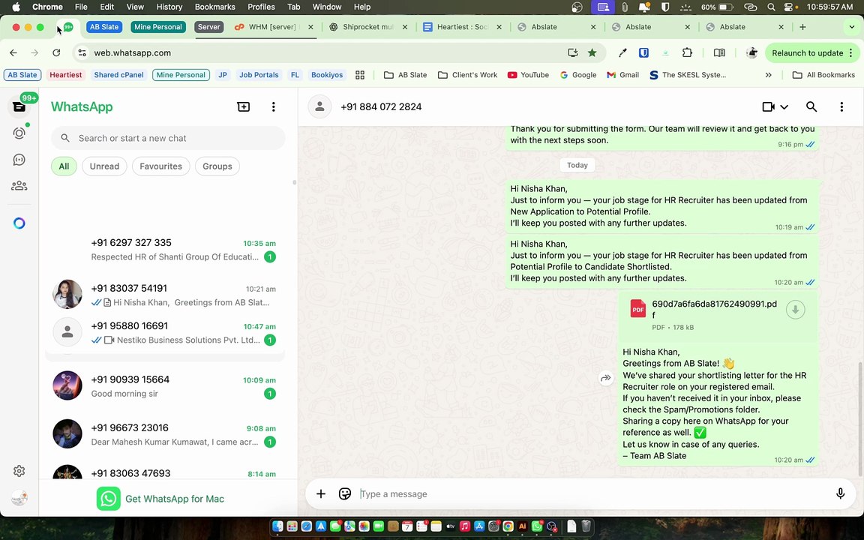Open the History menu in menu bar

pyautogui.click(x=169, y=7)
